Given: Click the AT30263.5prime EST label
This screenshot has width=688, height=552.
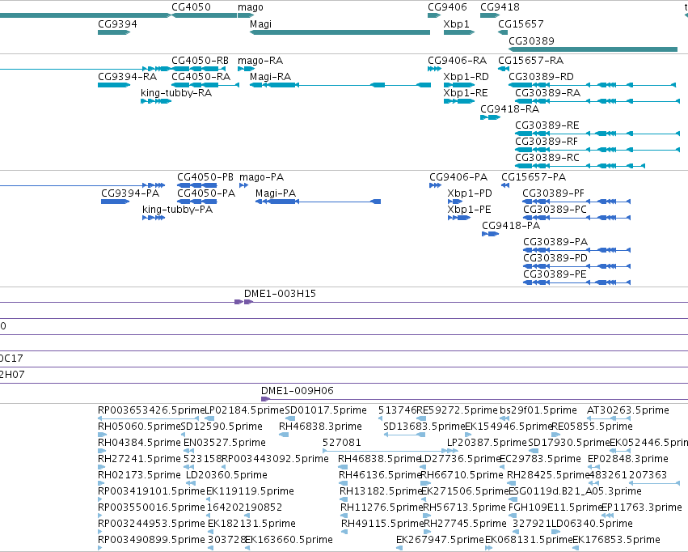Looking at the screenshot, I should (628, 410).
